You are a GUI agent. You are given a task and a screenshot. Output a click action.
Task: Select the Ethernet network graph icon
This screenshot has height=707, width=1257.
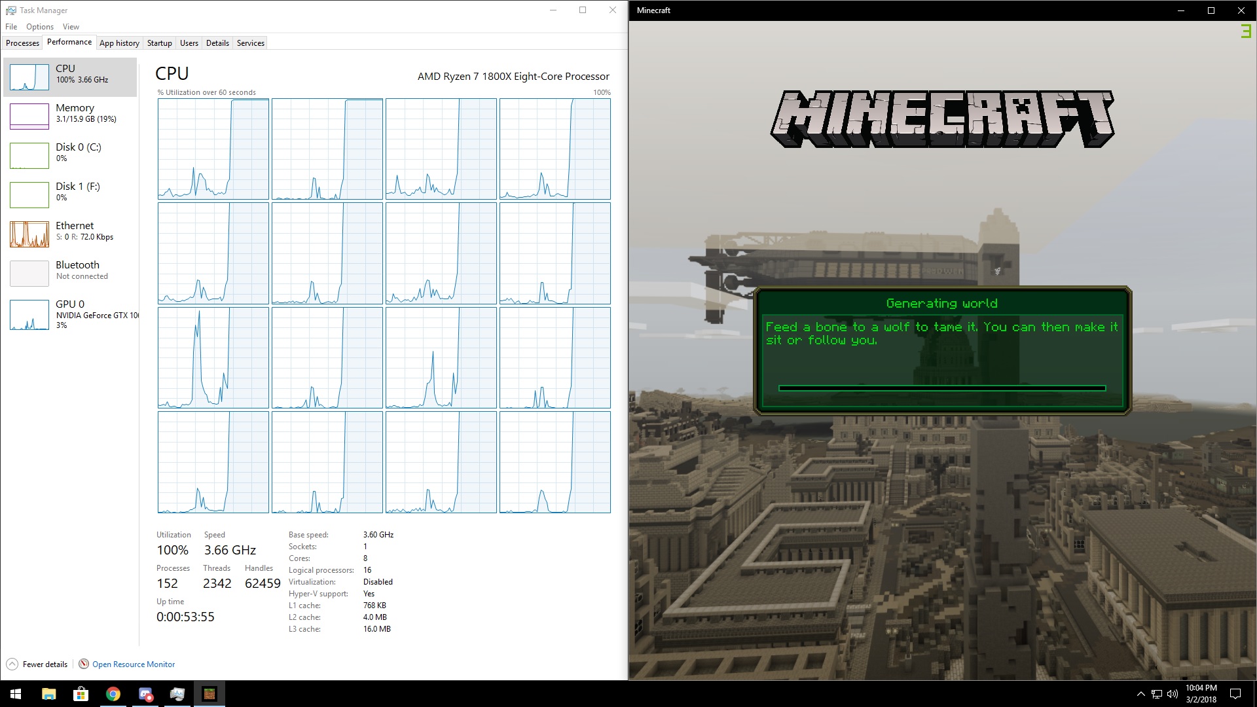click(x=29, y=234)
